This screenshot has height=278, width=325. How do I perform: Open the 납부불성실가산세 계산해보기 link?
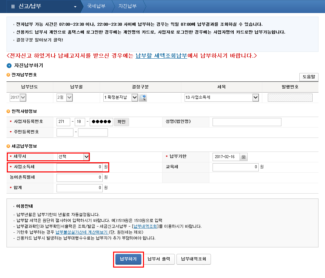click(82, 232)
